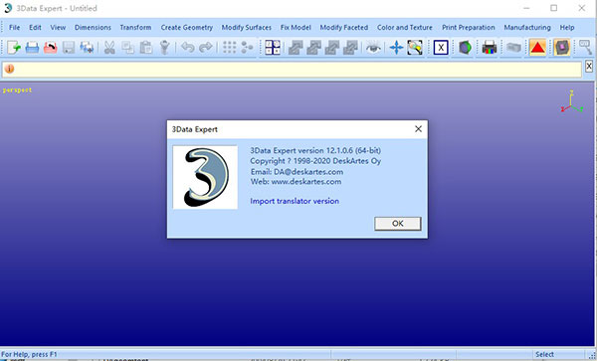This screenshot has width=597, height=361.
Task: Click the red import-file tray icon
Action: (x=51, y=48)
